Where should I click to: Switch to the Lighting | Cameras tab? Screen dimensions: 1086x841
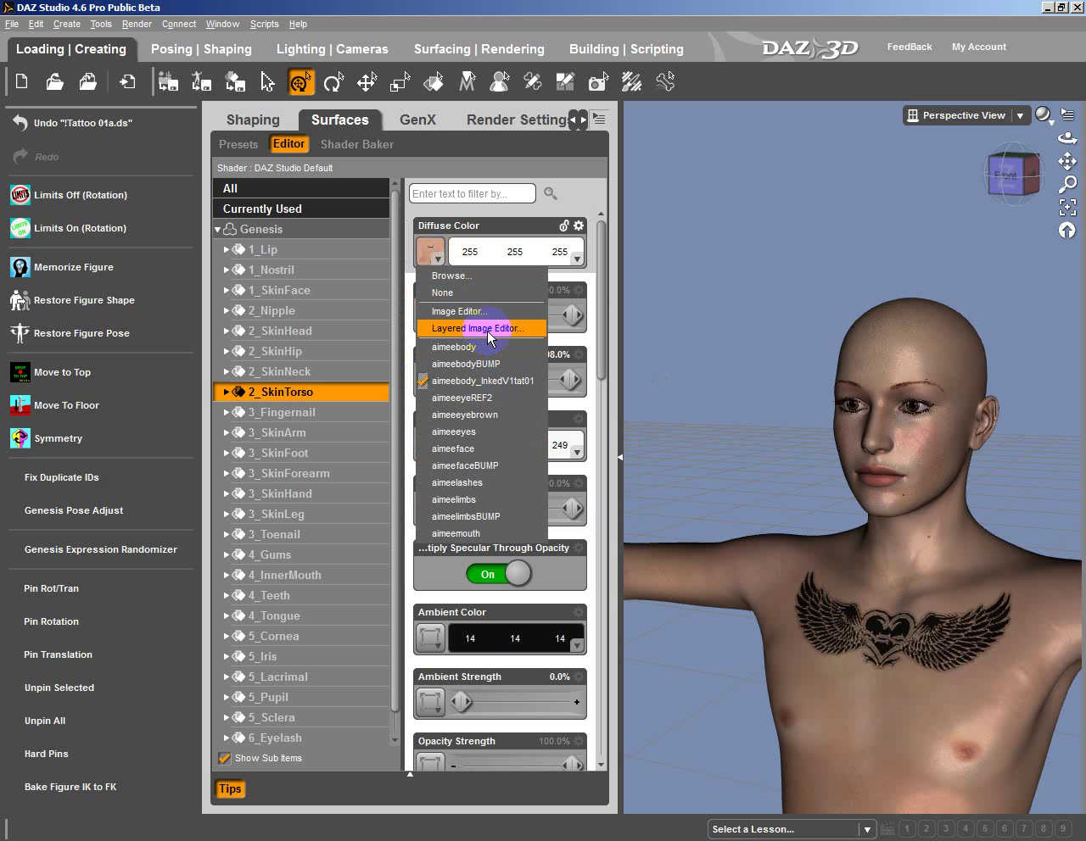coord(332,49)
